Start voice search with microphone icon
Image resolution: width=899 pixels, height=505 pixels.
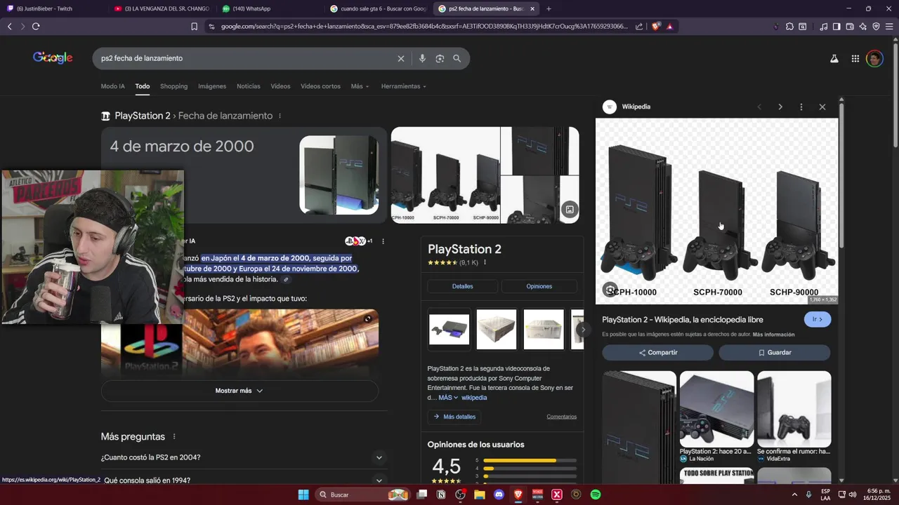pos(422,58)
